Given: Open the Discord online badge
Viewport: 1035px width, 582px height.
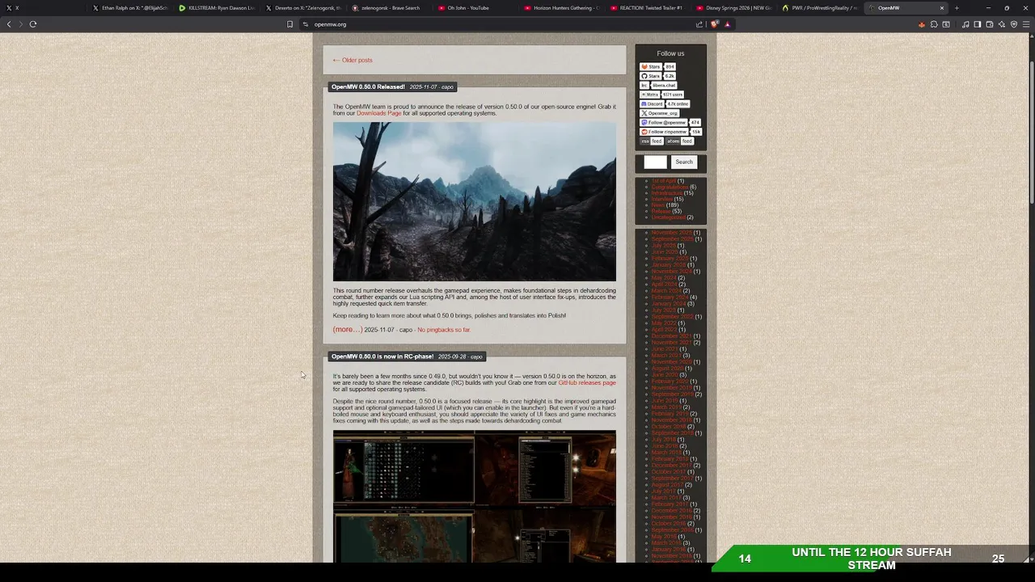Looking at the screenshot, I should [665, 103].
